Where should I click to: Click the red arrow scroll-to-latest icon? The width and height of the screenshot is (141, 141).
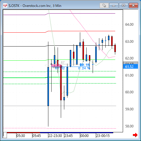(135, 135)
